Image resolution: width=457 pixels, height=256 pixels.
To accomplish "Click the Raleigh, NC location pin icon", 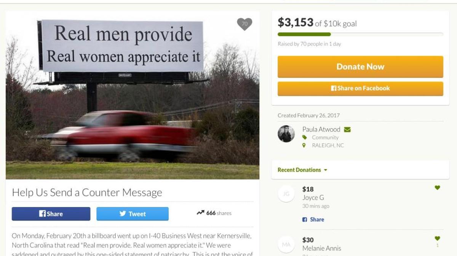I will [304, 145].
